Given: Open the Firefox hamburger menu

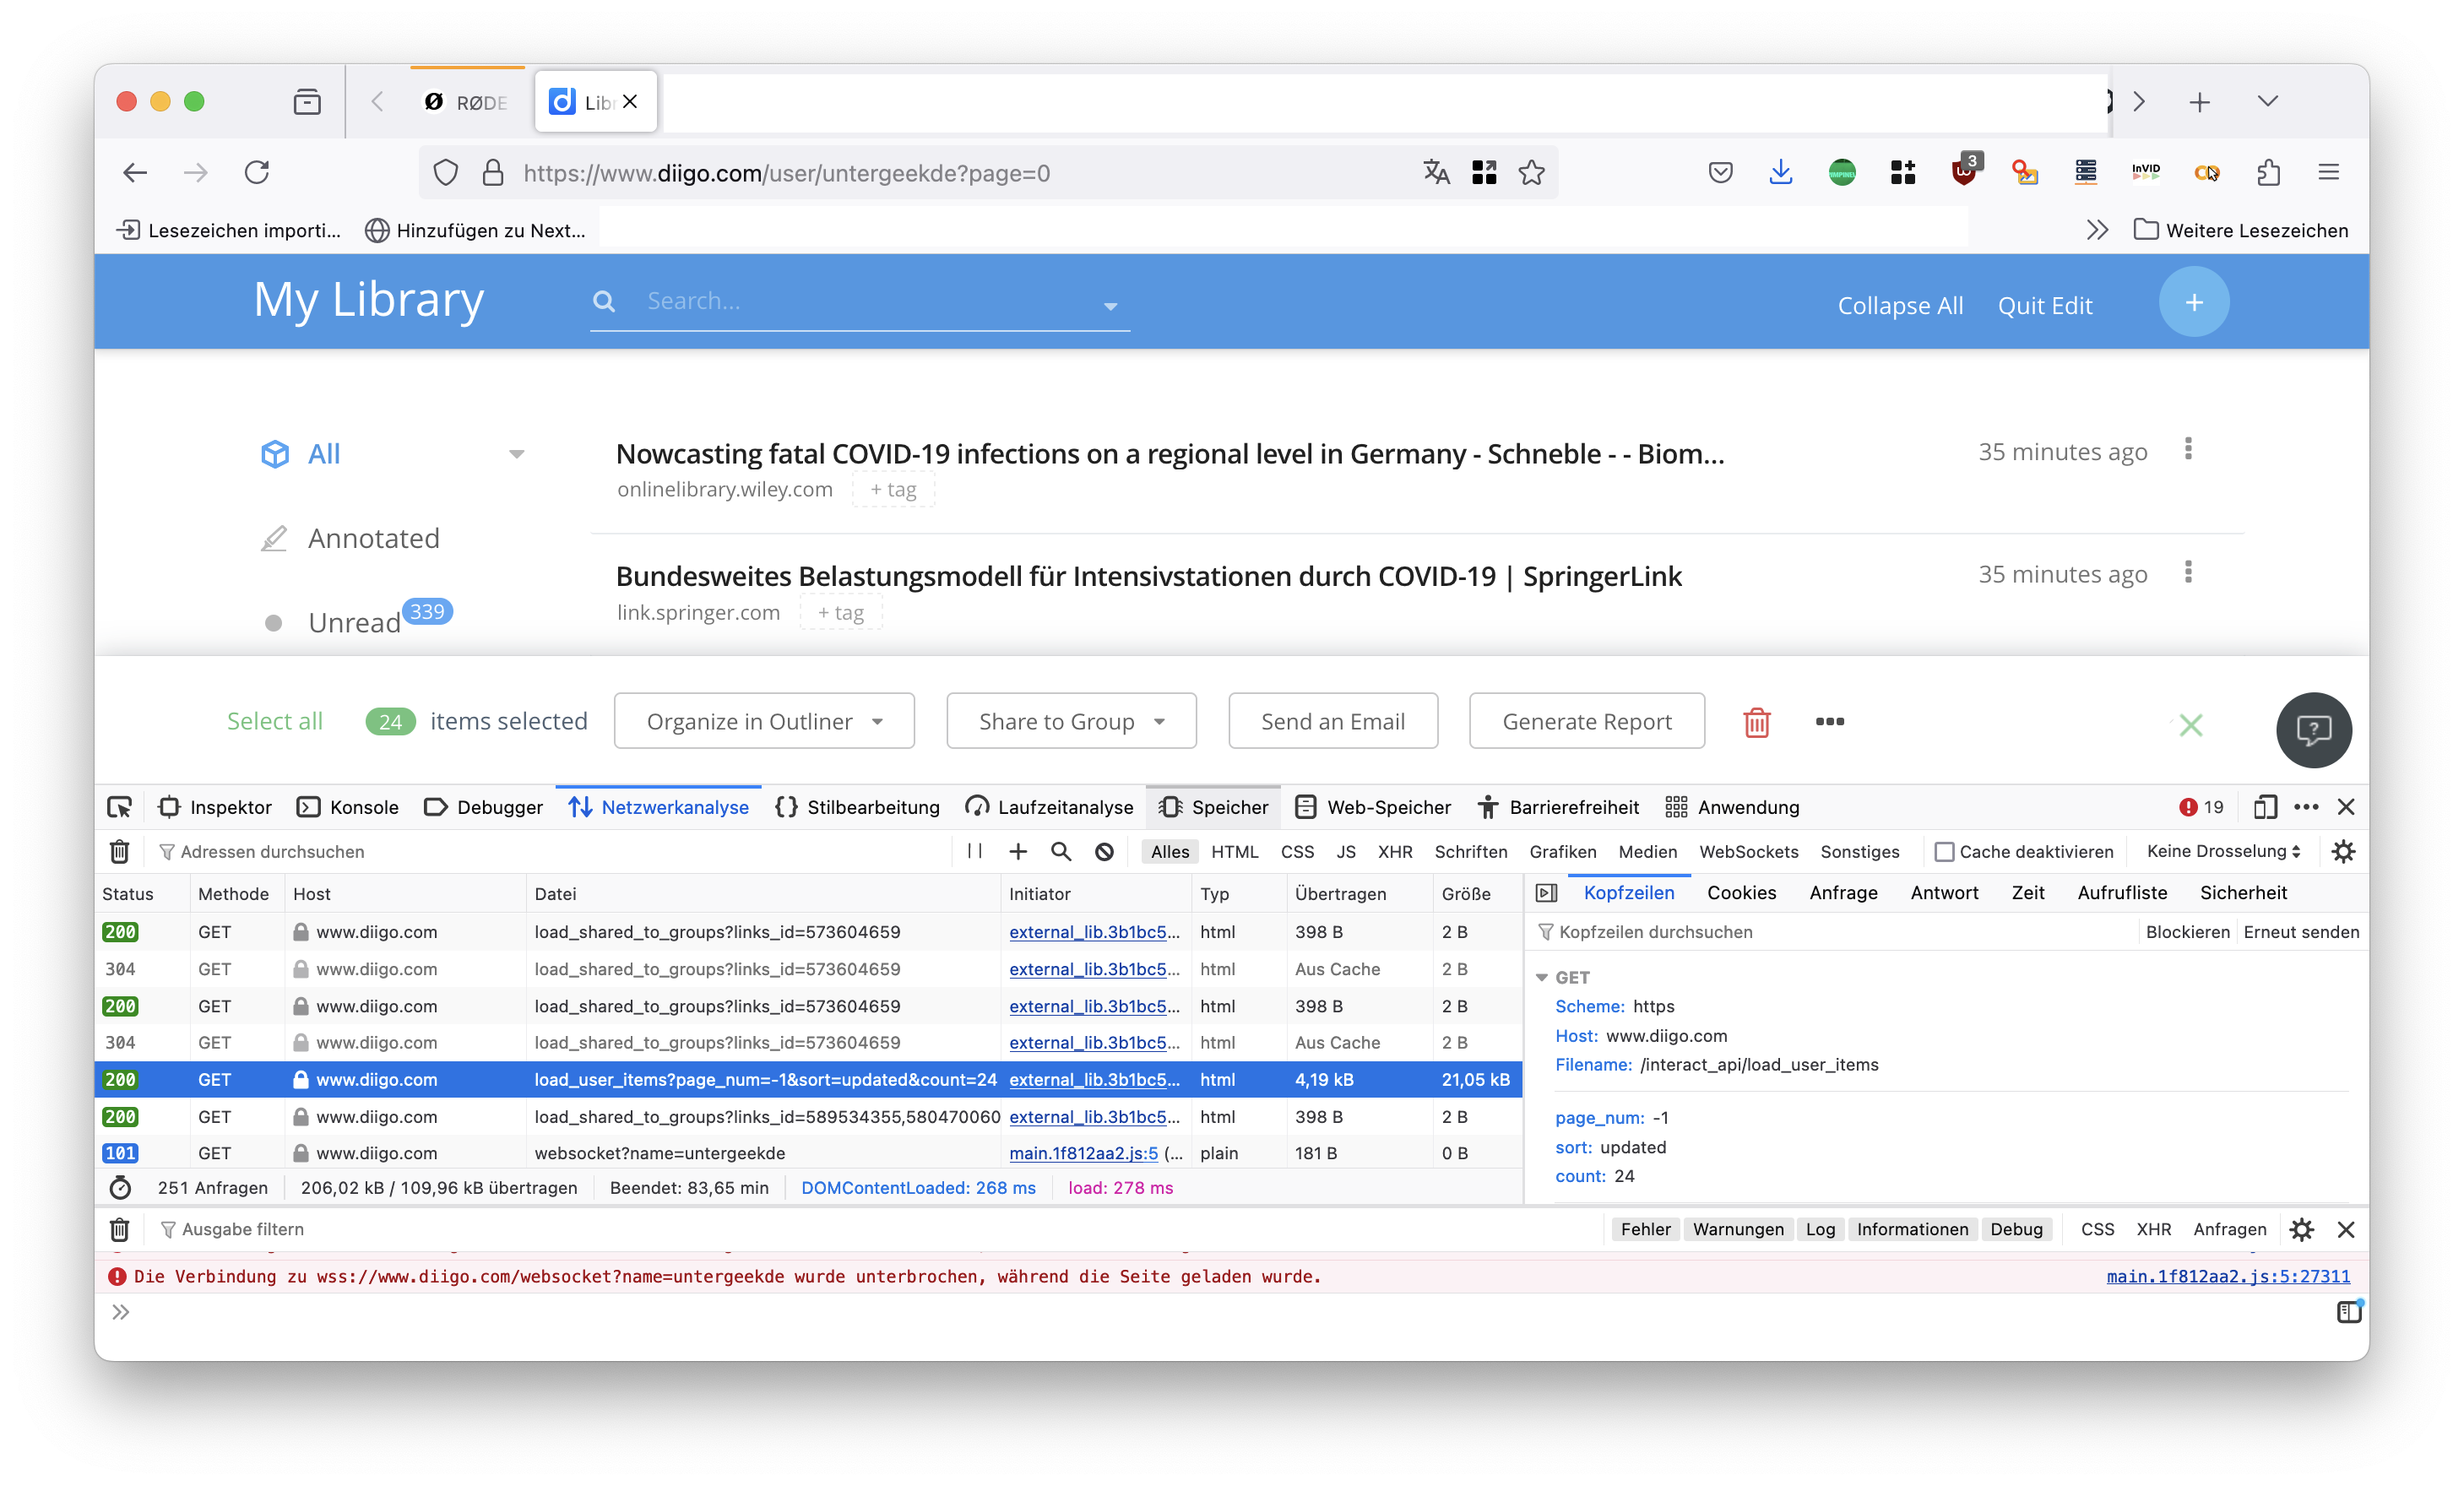Looking at the screenshot, I should 2328,173.
